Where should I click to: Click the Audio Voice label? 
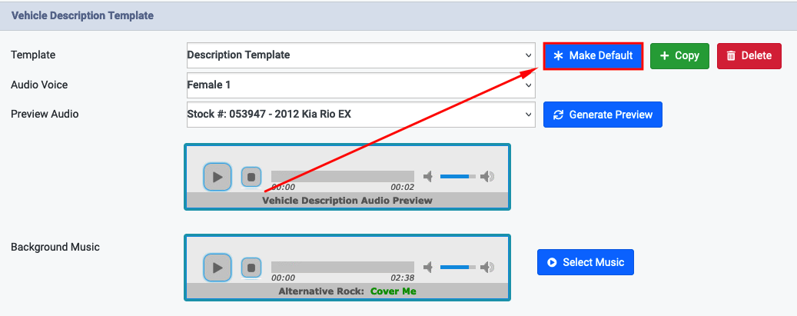[39, 85]
